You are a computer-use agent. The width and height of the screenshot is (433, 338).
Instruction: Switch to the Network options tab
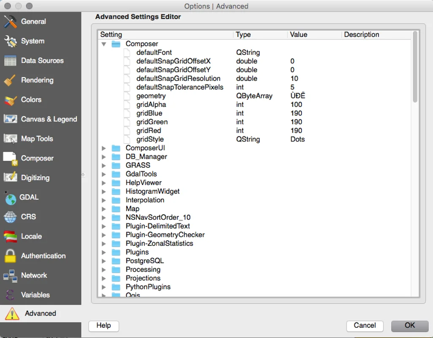pyautogui.click(x=34, y=275)
